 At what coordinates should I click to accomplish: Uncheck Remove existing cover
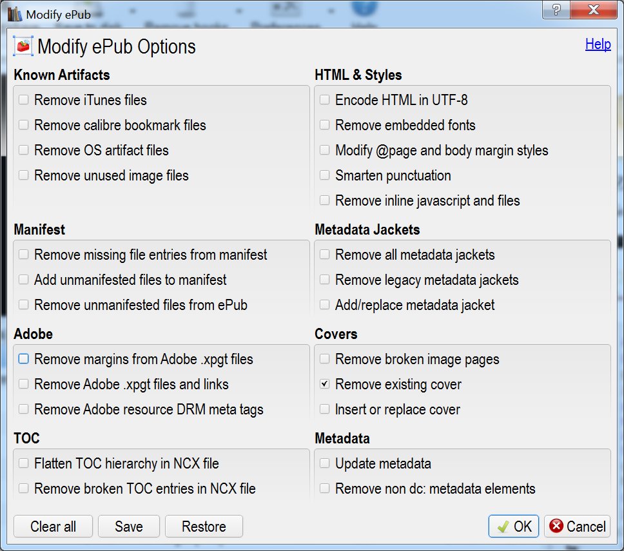[x=325, y=384]
